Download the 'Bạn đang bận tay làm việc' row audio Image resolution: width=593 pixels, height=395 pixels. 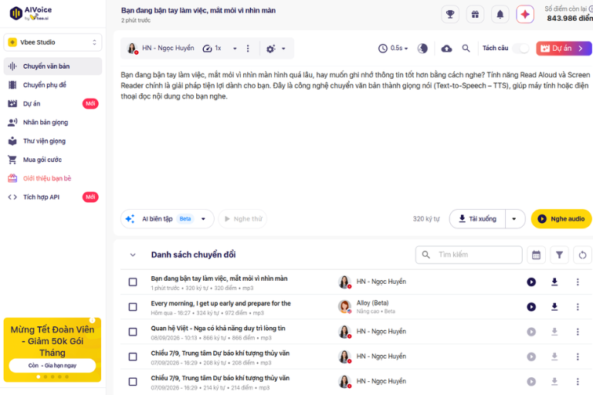(554, 282)
